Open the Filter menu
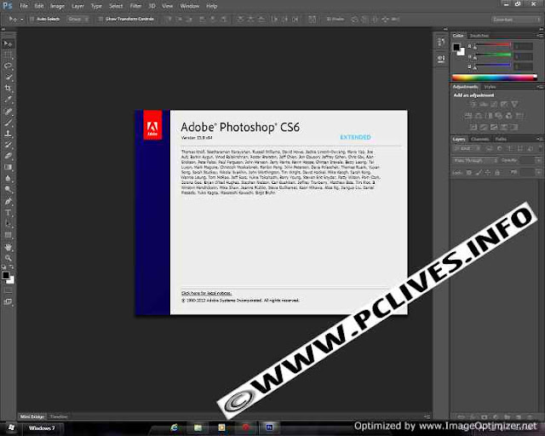The width and height of the screenshot is (545, 436). coord(135,6)
